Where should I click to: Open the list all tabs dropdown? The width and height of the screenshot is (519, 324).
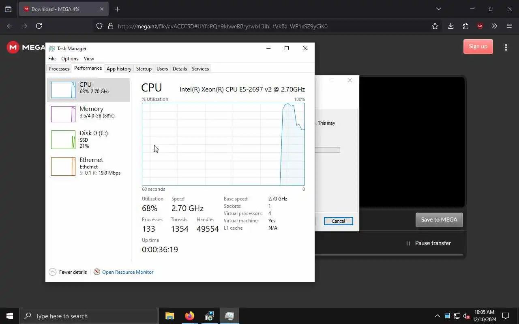click(438, 9)
